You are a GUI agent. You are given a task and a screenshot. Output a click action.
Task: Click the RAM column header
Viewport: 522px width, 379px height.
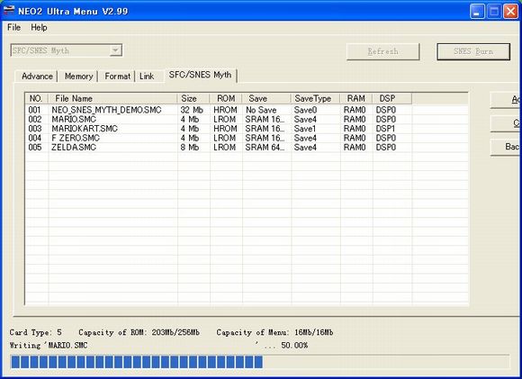pyautogui.click(x=355, y=99)
